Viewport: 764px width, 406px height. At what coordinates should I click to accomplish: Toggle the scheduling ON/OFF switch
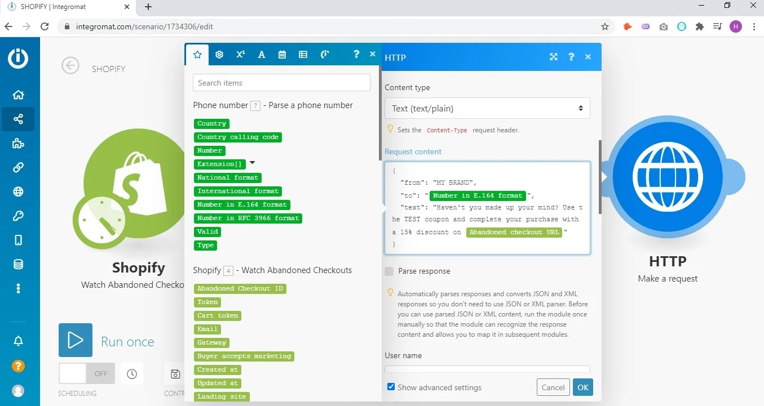pyautogui.click(x=87, y=373)
